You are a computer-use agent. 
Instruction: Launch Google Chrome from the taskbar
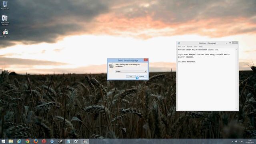tap(28, 141)
